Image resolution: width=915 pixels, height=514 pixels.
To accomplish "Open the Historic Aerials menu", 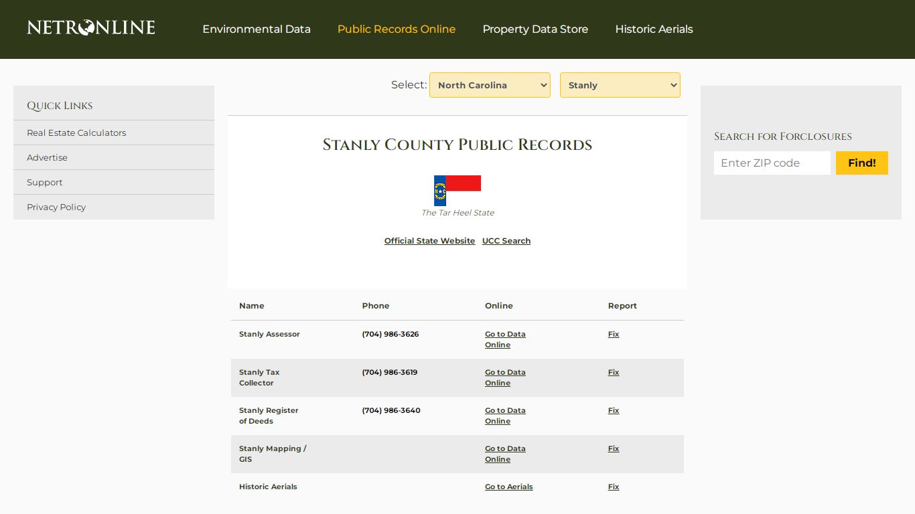I will (x=654, y=29).
